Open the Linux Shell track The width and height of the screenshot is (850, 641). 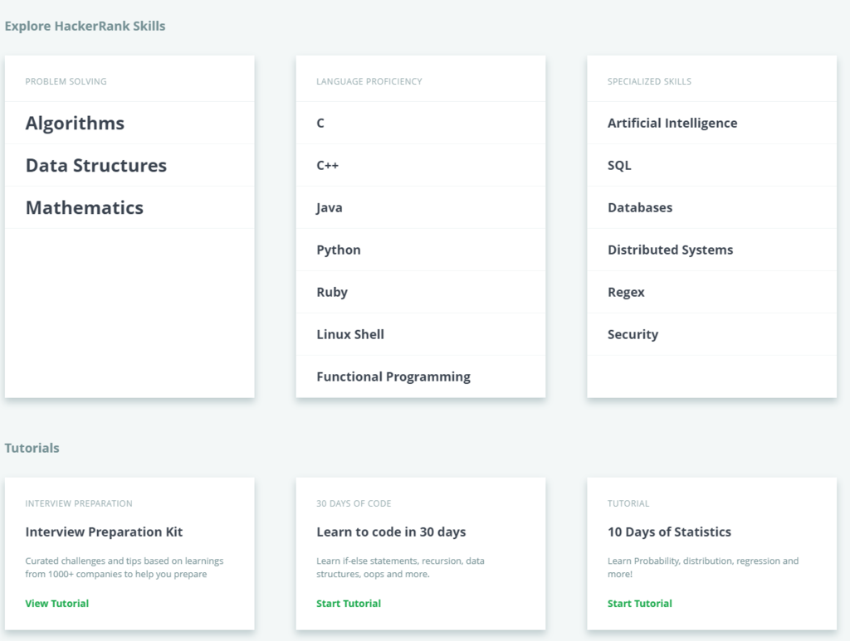click(x=350, y=334)
